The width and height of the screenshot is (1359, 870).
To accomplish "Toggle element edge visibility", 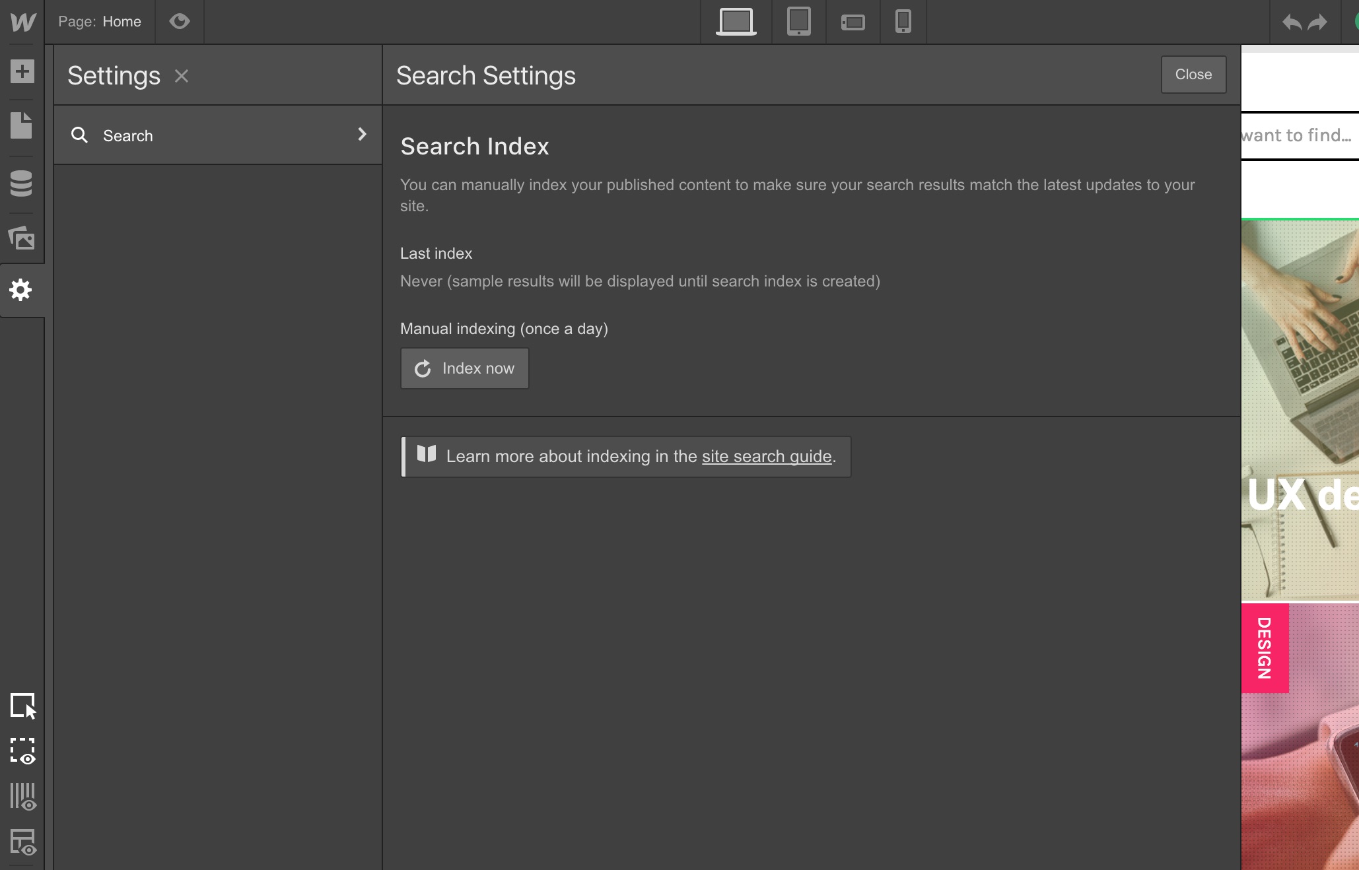I will pos(22,751).
